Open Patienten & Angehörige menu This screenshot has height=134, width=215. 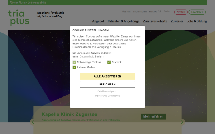point(123,21)
